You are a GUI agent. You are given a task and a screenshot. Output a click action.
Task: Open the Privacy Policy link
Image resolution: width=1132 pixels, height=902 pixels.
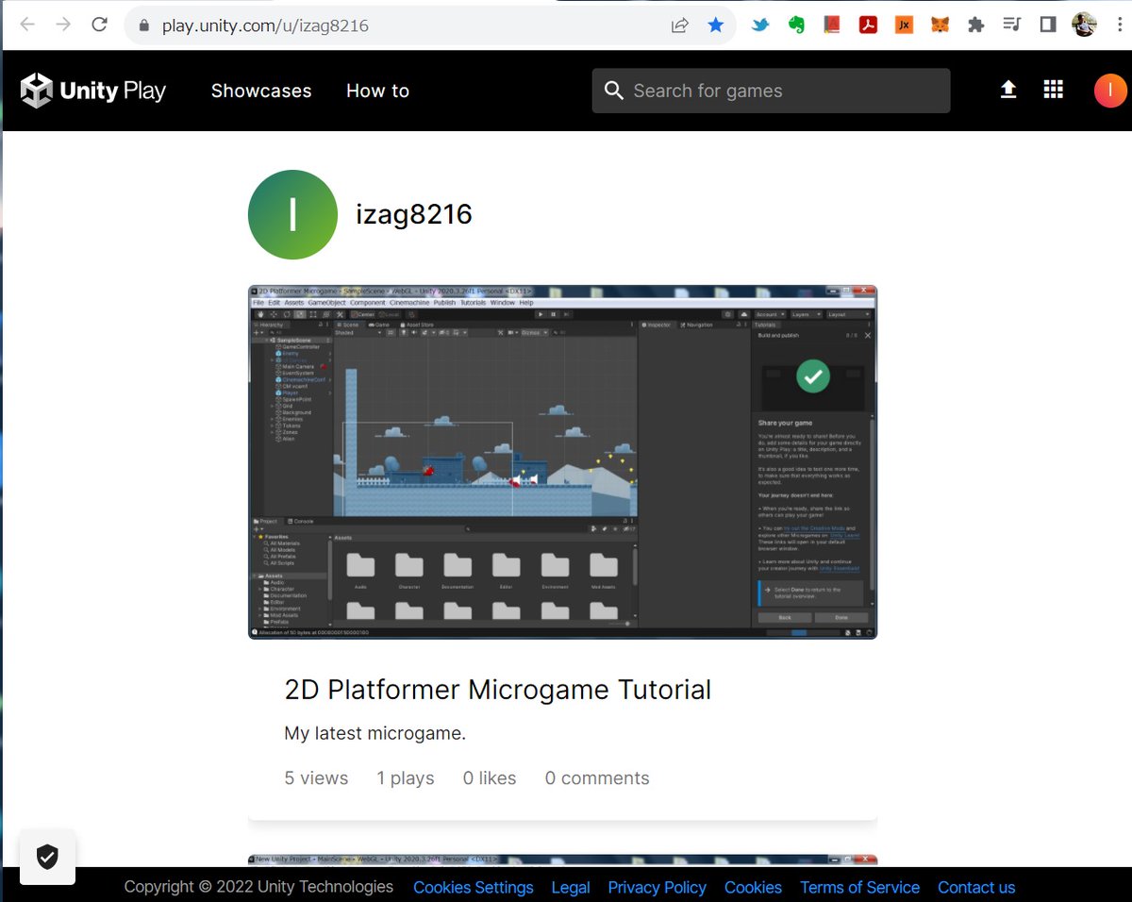[657, 887]
